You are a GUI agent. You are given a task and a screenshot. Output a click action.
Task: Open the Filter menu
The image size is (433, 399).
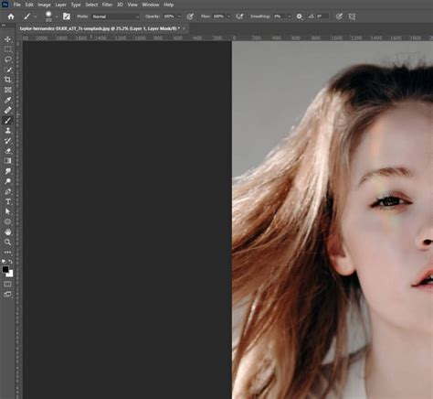107,5
